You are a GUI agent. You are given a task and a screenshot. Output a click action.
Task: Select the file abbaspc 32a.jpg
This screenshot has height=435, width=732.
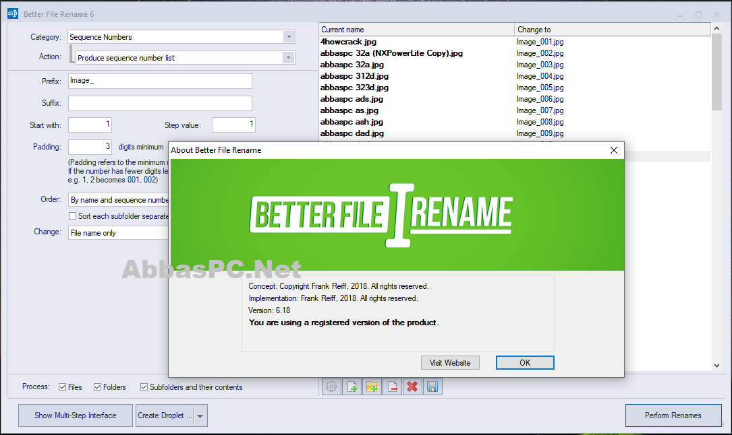[352, 65]
